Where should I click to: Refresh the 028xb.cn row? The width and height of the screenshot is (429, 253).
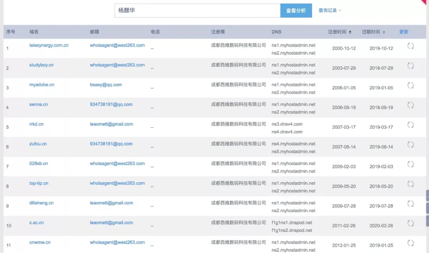coord(410,164)
